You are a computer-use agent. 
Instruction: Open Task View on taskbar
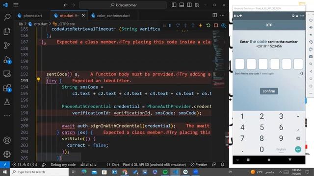tap(74, 172)
